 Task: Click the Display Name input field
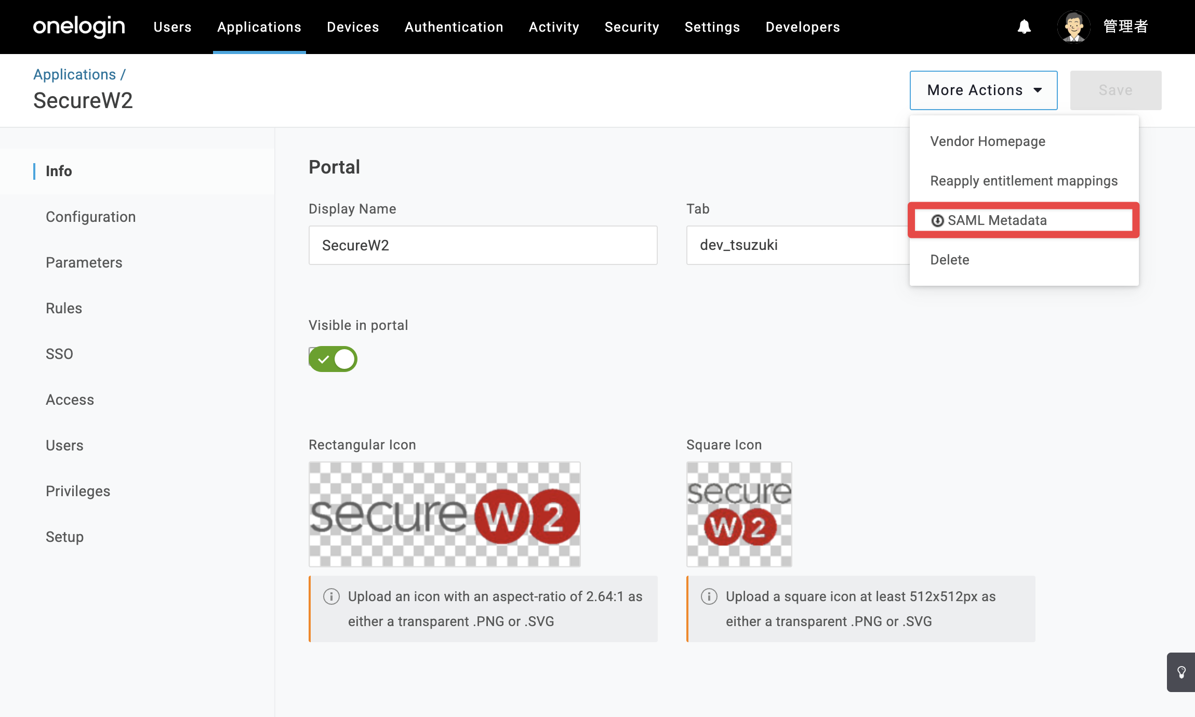[483, 245]
